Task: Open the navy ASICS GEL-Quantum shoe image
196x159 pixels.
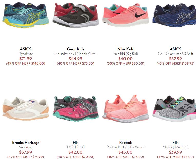Action: (x=174, y=15)
